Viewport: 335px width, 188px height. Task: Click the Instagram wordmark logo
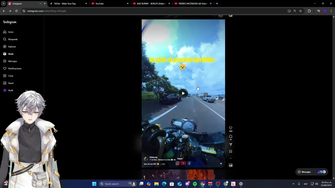10,22
